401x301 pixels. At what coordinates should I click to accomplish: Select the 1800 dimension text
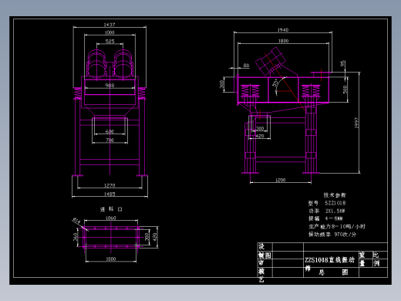283,41
